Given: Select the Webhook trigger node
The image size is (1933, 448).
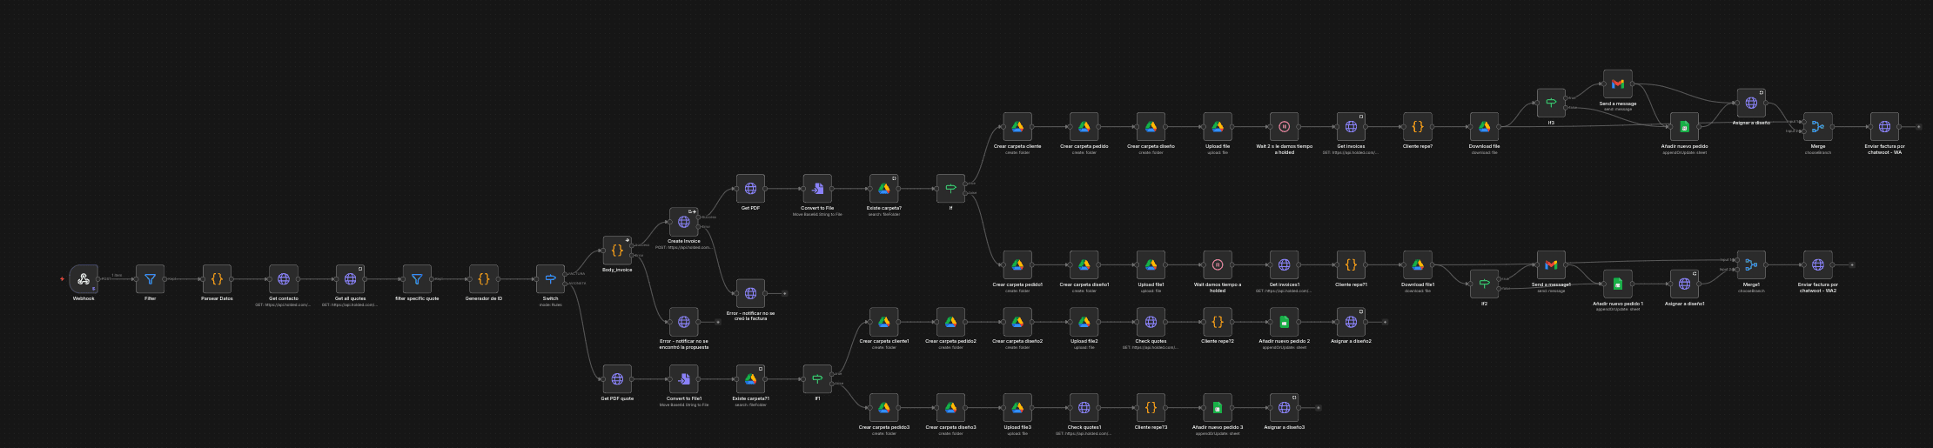Looking at the screenshot, I should (x=84, y=279).
